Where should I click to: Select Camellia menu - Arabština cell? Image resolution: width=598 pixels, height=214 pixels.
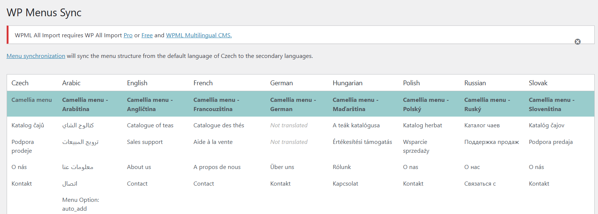85,104
